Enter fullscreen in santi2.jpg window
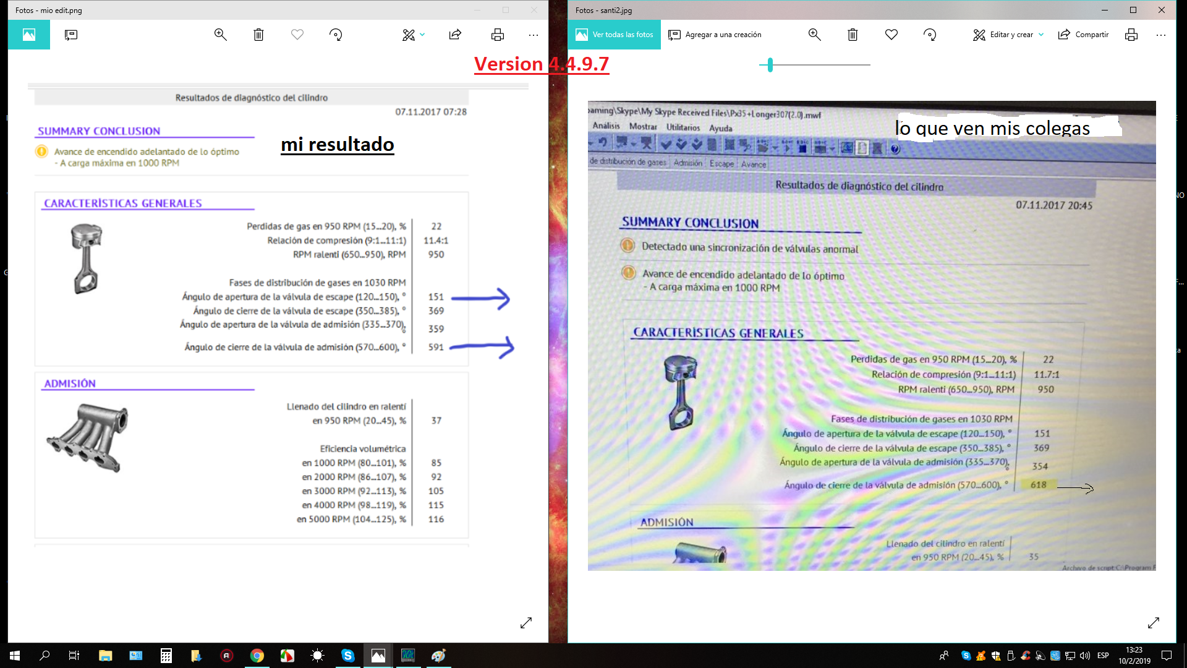 (1153, 623)
